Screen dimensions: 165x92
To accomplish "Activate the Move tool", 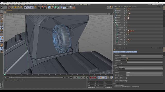I will [x=12, y=7].
